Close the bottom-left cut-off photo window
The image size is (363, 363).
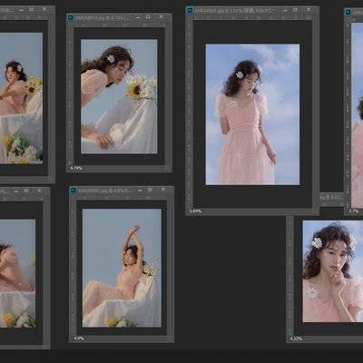coord(39,191)
